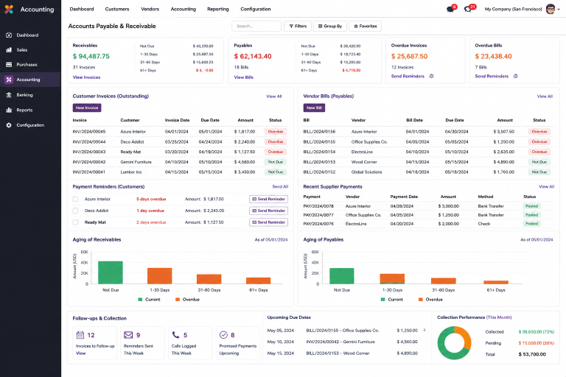Open the Filters dropdown
The image size is (566, 377).
tap(298, 26)
